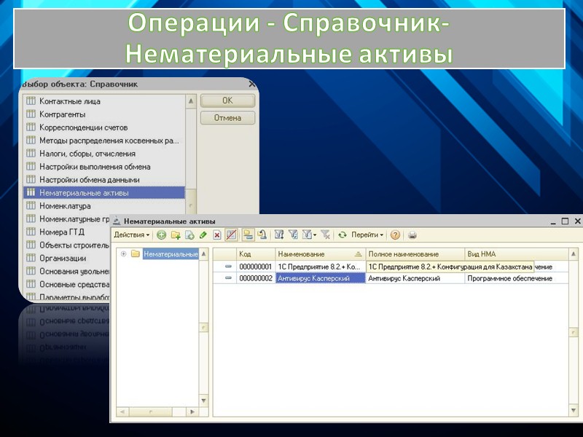Click the Filter by current value icon

(x=293, y=235)
